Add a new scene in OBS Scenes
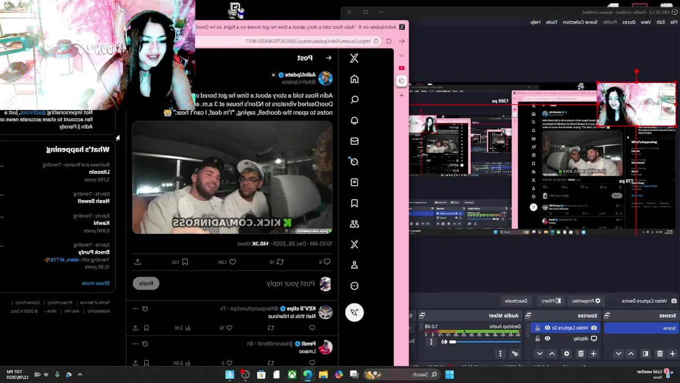The height and width of the screenshot is (383, 680). click(672, 354)
